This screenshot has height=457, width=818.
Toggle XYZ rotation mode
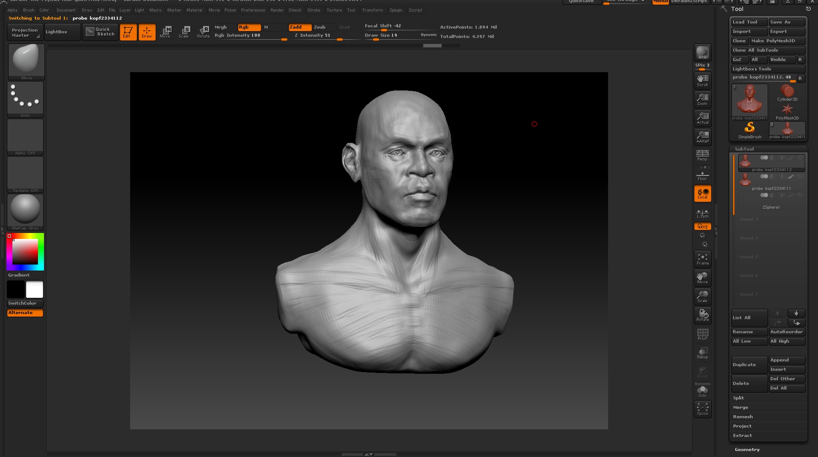[x=702, y=227]
